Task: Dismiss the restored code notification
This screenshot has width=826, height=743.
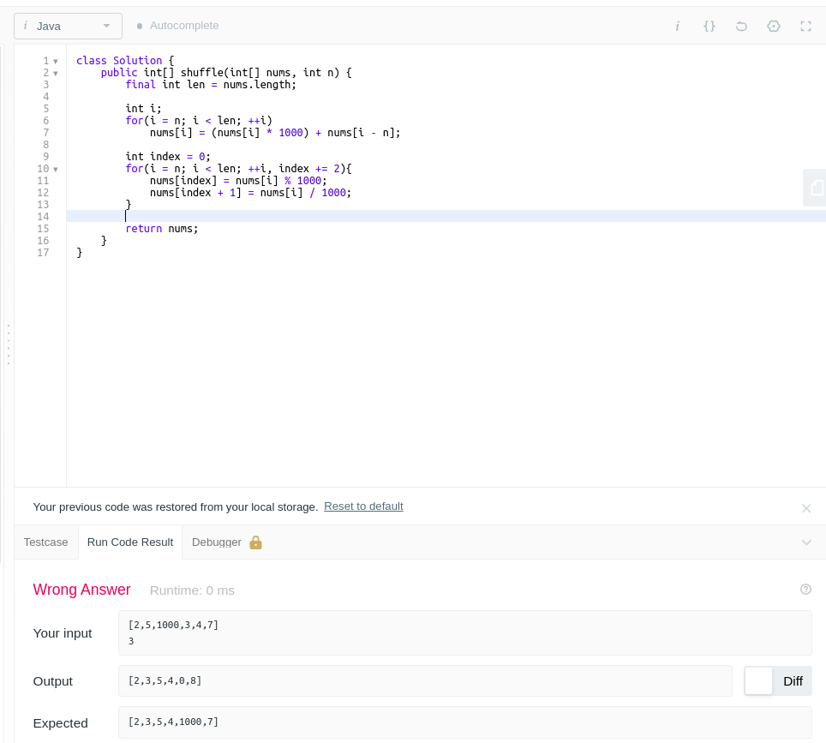Action: [x=805, y=508]
